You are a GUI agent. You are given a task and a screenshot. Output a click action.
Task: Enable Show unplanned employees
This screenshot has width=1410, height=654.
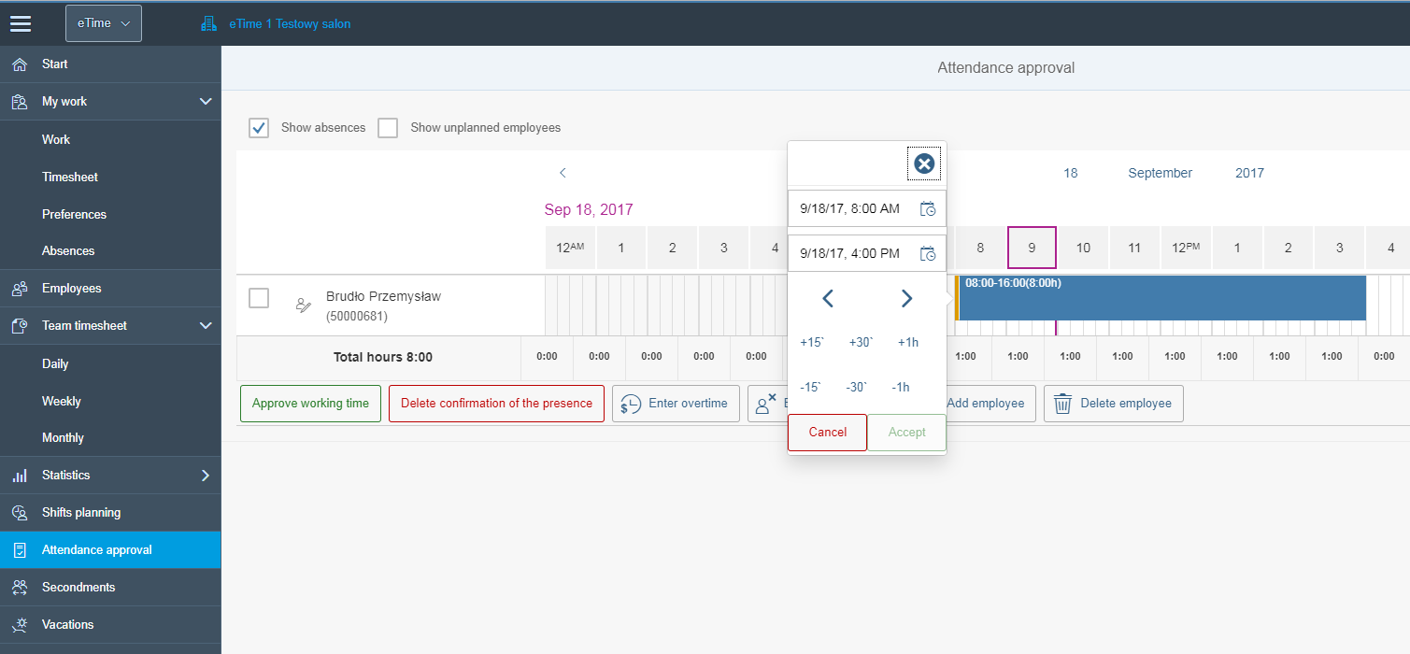[x=388, y=127]
